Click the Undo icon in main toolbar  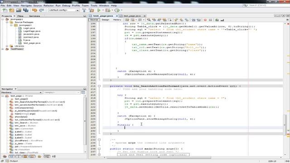[34, 10]
